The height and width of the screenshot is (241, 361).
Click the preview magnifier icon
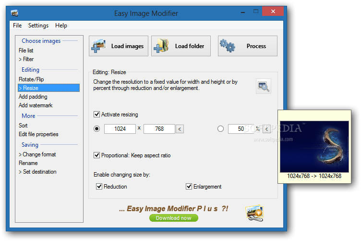264,86
